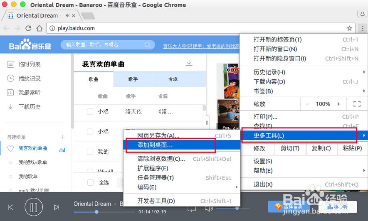Click the Baidu Music Box logo
This screenshot has height=221, width=368.
tap(30, 44)
